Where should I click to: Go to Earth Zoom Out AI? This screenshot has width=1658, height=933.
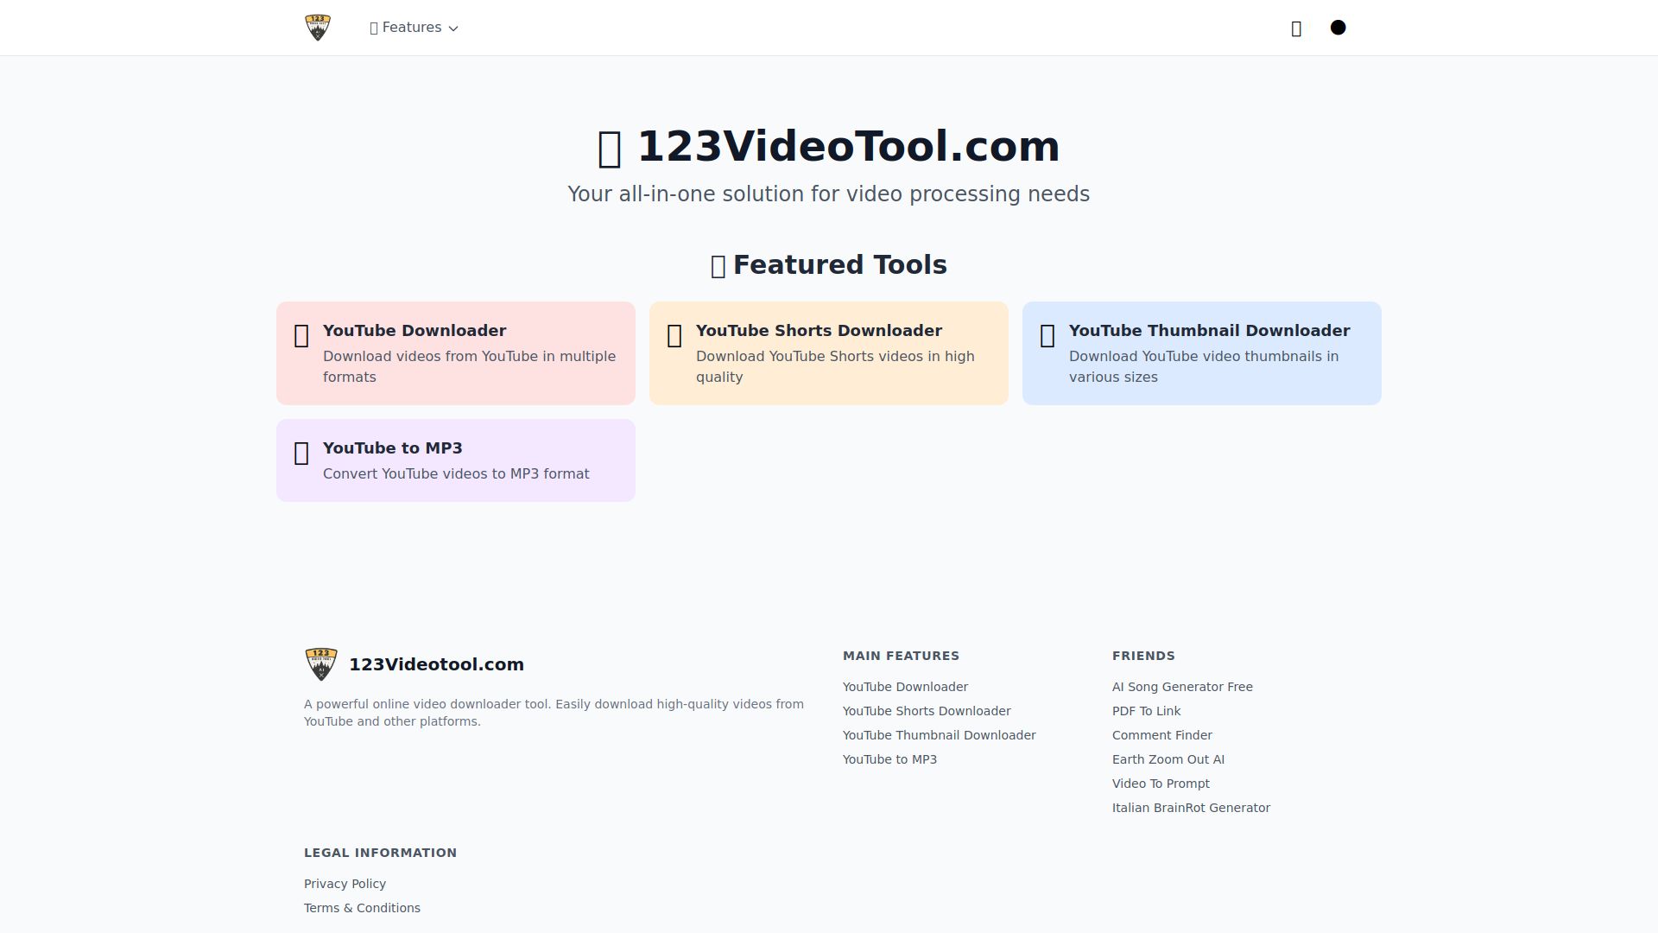pos(1168,759)
